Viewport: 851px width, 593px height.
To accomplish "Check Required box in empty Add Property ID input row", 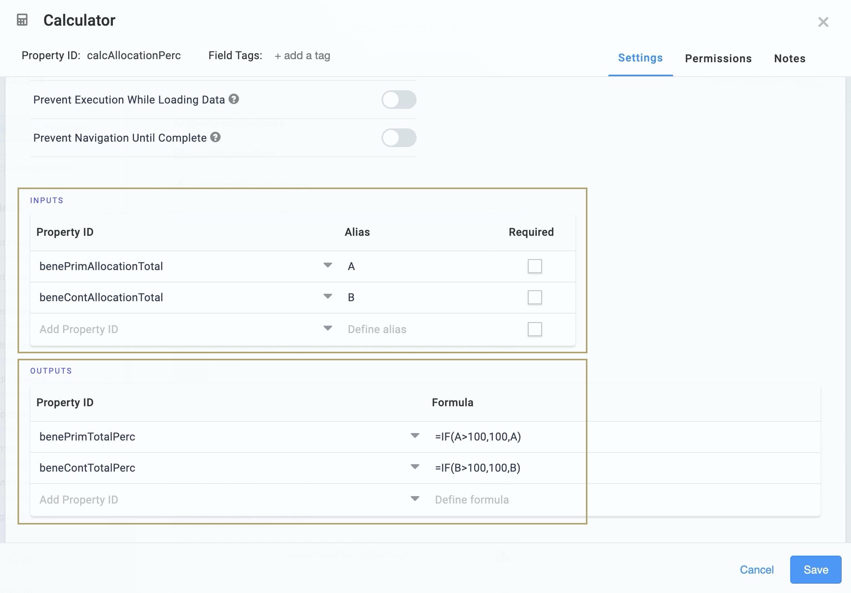I will (535, 329).
